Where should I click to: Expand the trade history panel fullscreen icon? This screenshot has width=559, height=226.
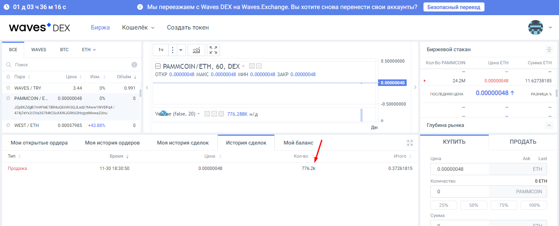[410, 143]
